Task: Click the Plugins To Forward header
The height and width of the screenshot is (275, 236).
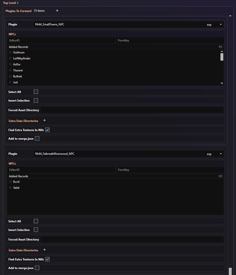Action: tap(19, 11)
